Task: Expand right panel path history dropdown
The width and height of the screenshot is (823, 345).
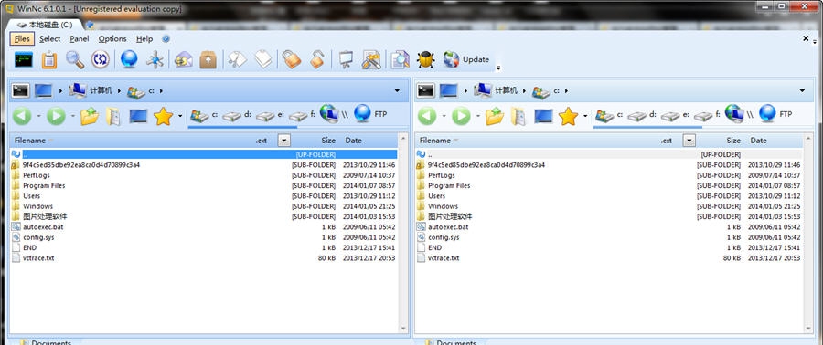Action: point(803,91)
